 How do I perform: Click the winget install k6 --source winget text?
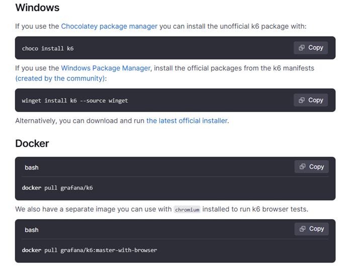pyautogui.click(x=75, y=101)
